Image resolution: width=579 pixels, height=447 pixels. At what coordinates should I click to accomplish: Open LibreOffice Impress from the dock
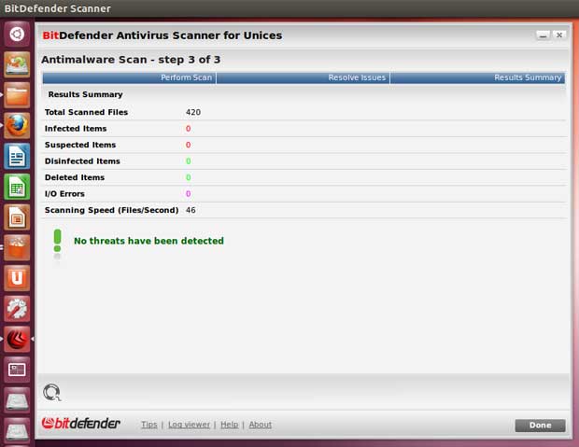[x=17, y=217]
